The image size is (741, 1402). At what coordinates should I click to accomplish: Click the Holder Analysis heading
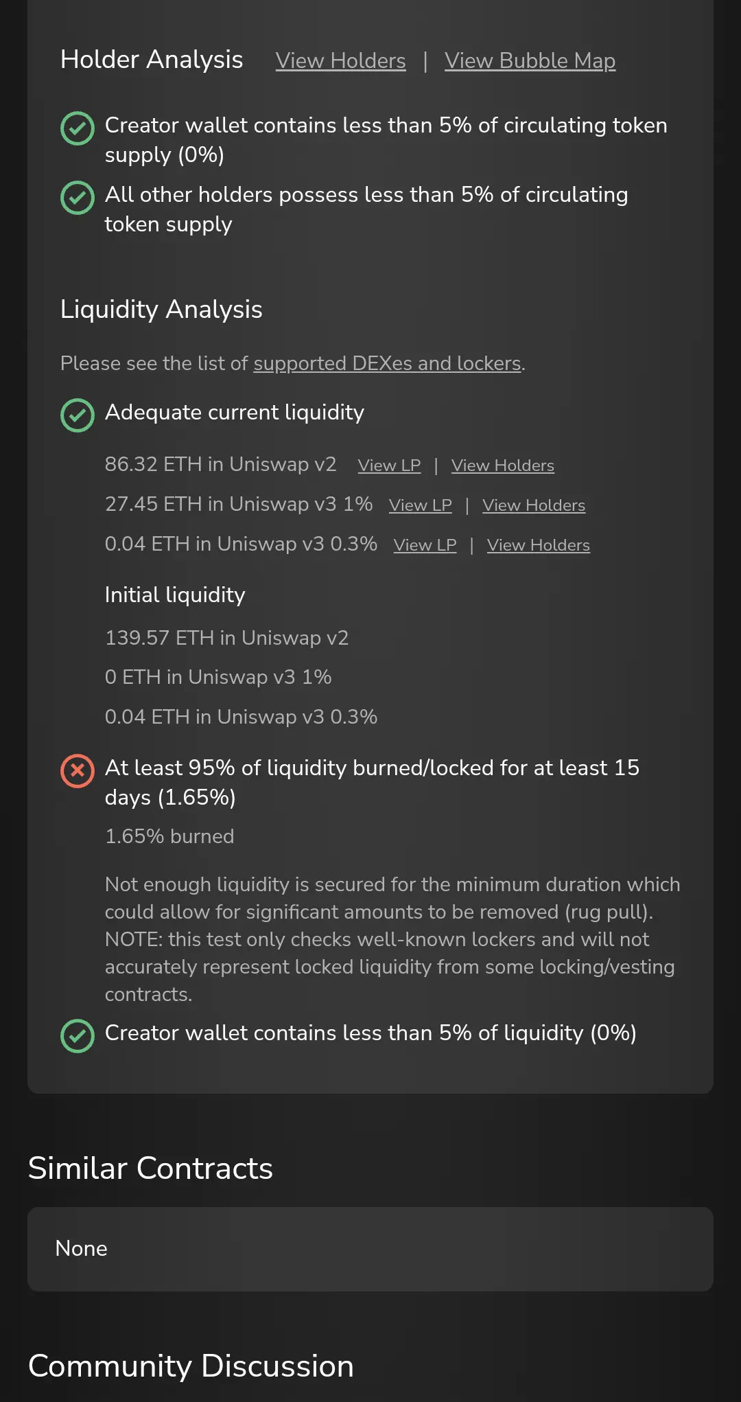click(152, 60)
